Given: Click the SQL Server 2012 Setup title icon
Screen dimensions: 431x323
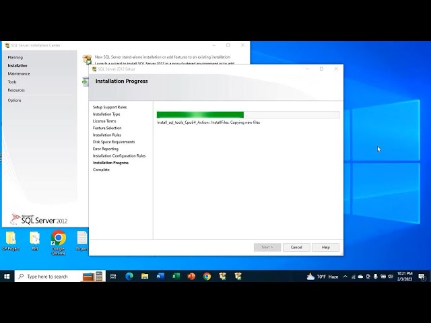Looking at the screenshot, I should 94,69.
